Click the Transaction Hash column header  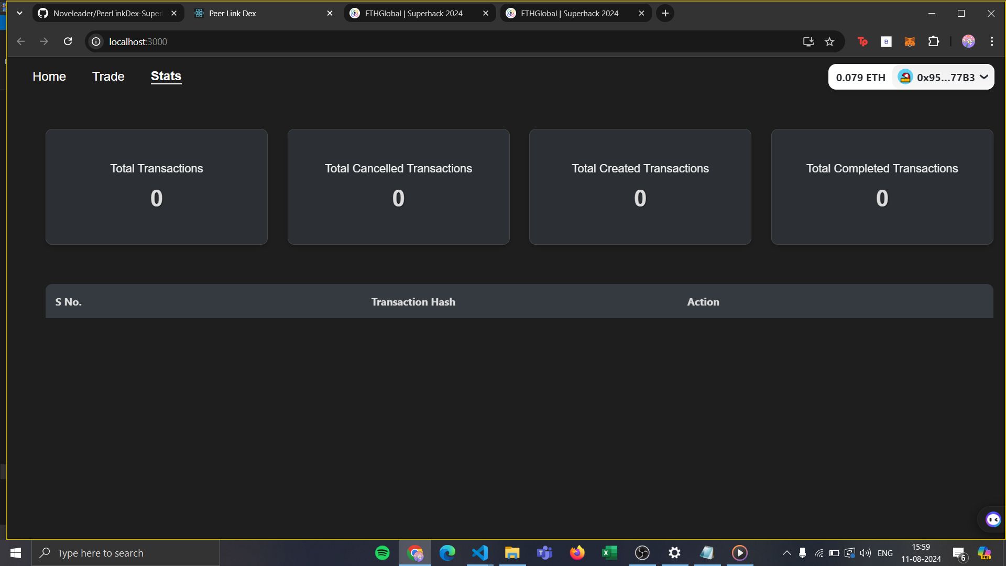tap(412, 301)
